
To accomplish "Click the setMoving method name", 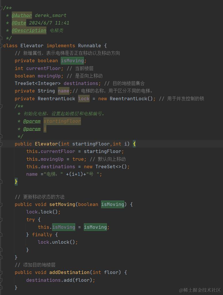I will pos(62,205).
